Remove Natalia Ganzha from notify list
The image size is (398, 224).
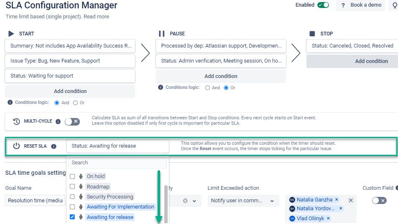click(x=337, y=200)
